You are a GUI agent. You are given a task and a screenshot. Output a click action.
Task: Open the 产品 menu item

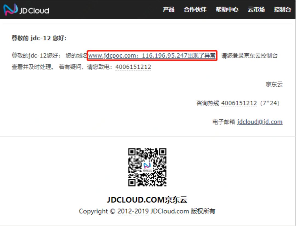pos(169,9)
